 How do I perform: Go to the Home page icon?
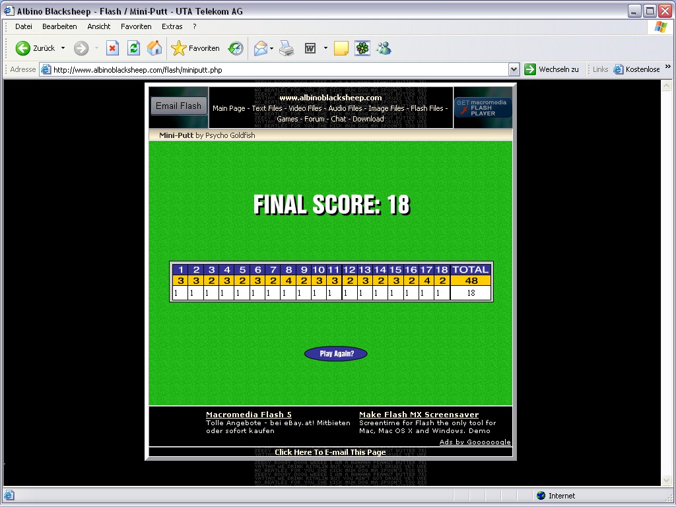[x=154, y=48]
